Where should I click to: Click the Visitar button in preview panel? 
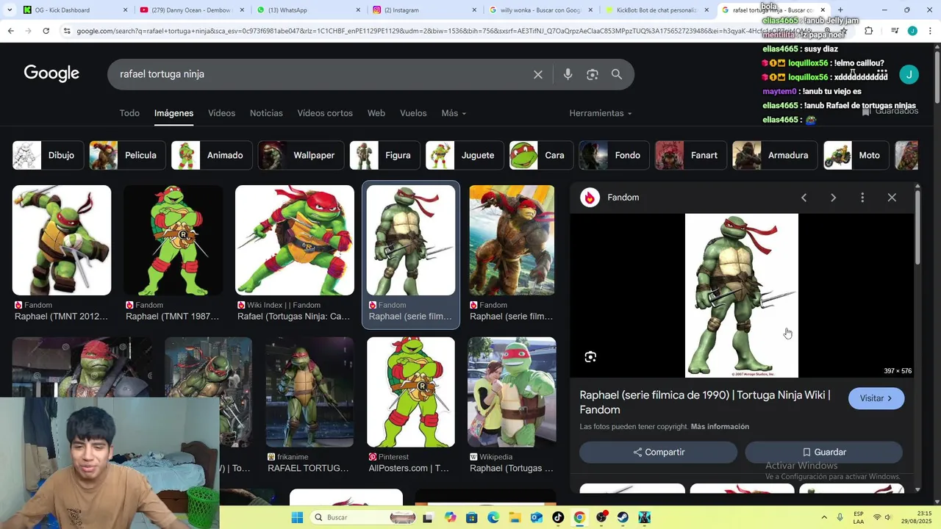coord(876,398)
